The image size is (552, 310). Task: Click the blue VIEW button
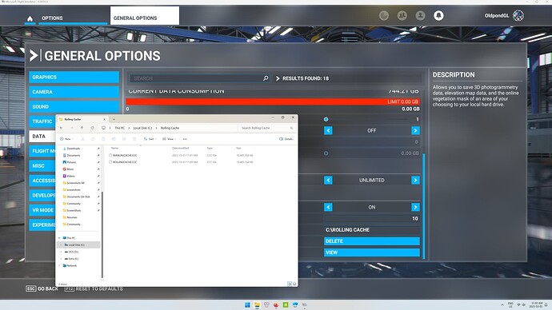pyautogui.click(x=372, y=252)
